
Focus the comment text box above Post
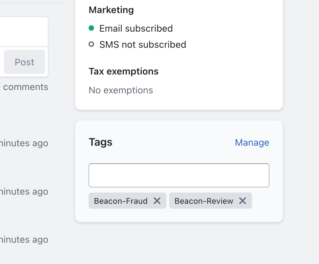pyautogui.click(x=24, y=32)
